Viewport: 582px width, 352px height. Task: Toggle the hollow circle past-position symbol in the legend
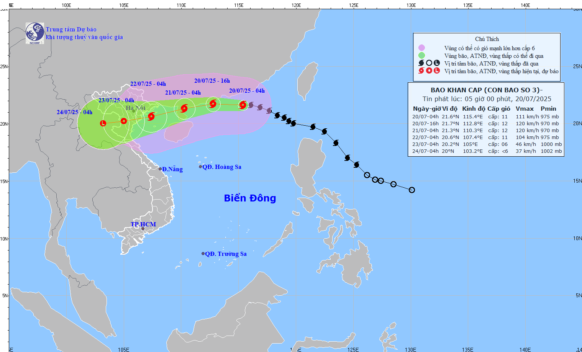(x=428, y=63)
